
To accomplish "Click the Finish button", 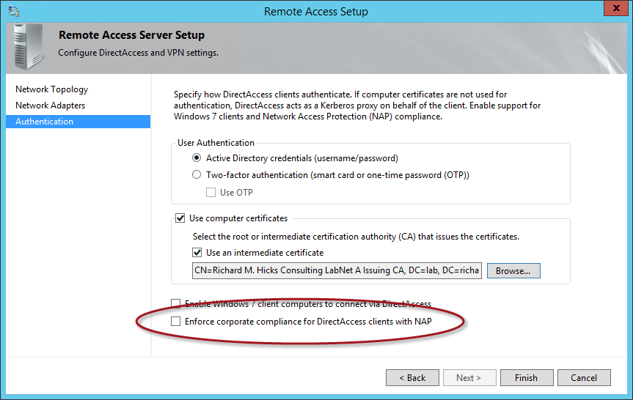I will click(526, 378).
